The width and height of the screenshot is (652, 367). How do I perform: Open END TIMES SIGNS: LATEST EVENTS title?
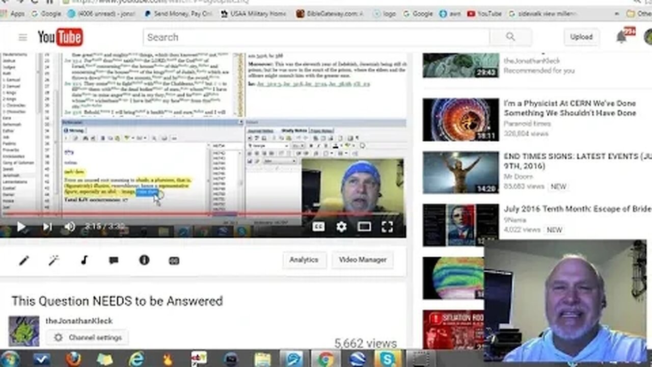(x=578, y=161)
